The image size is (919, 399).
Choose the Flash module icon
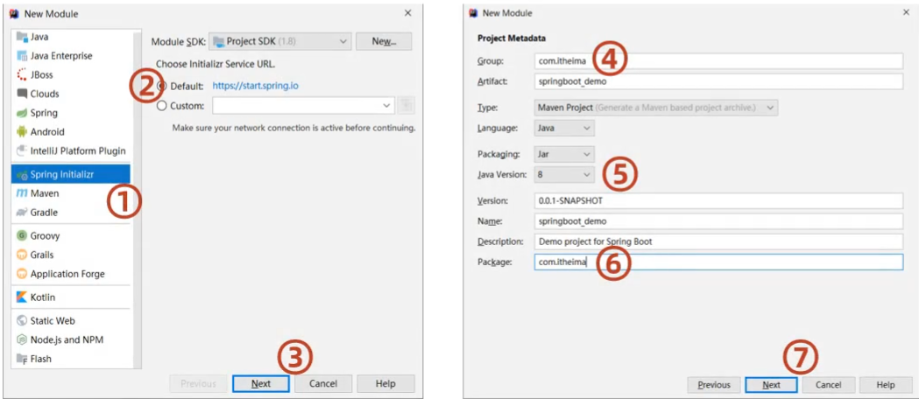(22, 359)
